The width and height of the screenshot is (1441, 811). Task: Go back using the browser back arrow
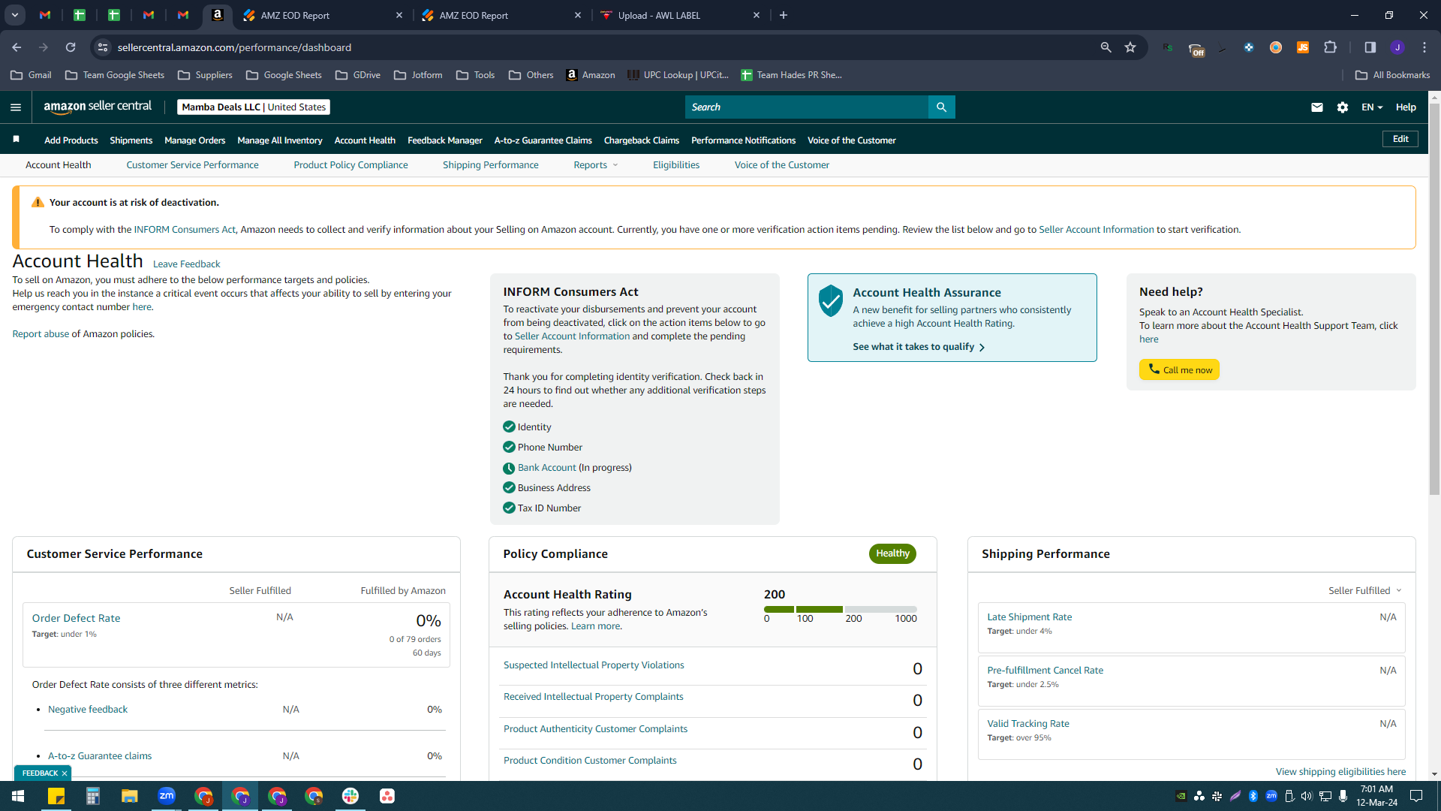pos(17,47)
